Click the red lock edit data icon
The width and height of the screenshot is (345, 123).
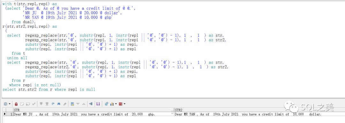[16, 104]
